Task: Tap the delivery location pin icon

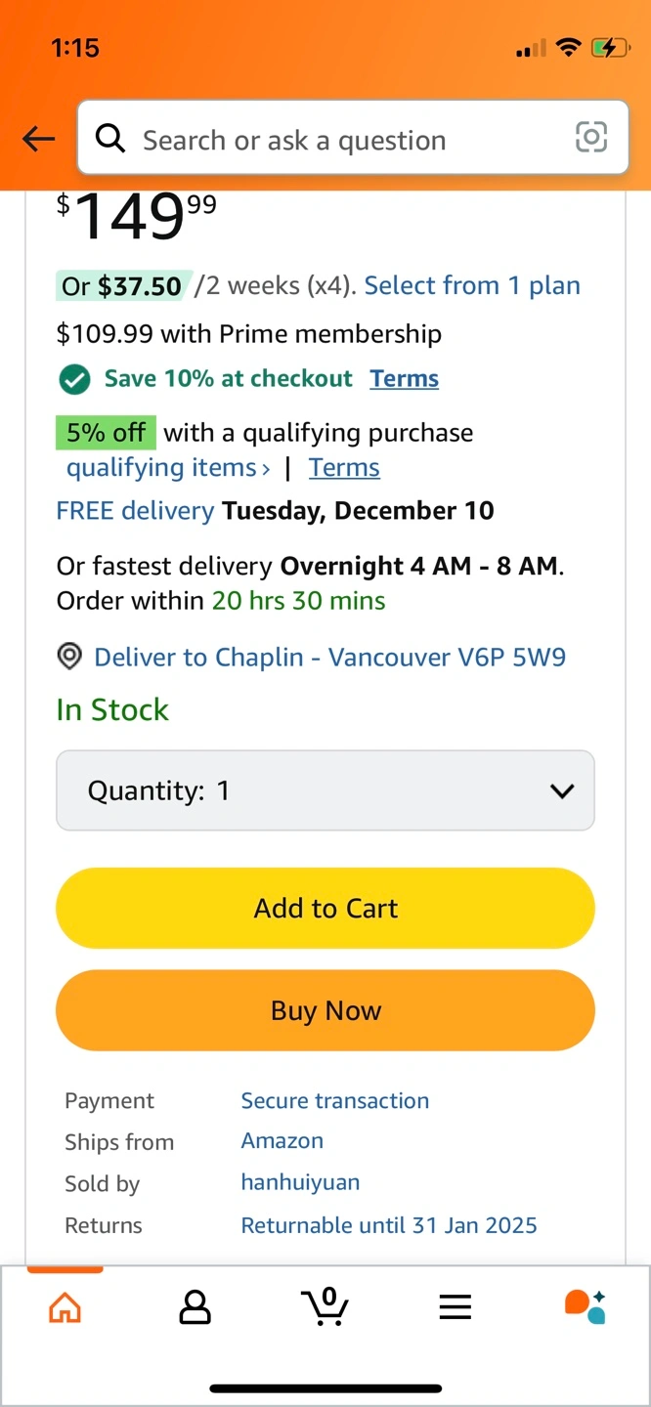Action: point(69,657)
